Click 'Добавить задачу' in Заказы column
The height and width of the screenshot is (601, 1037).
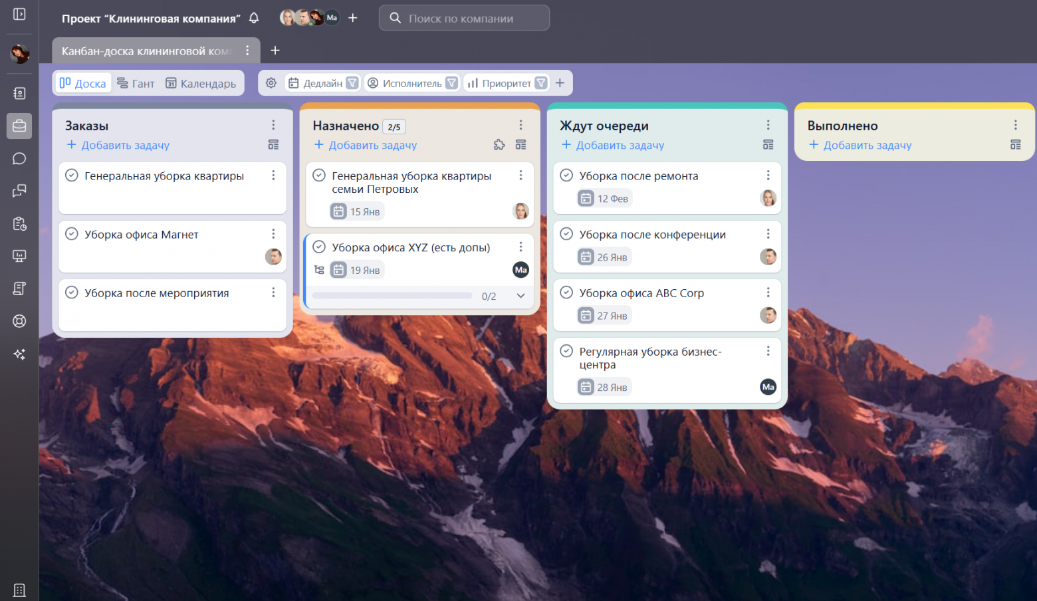point(118,145)
